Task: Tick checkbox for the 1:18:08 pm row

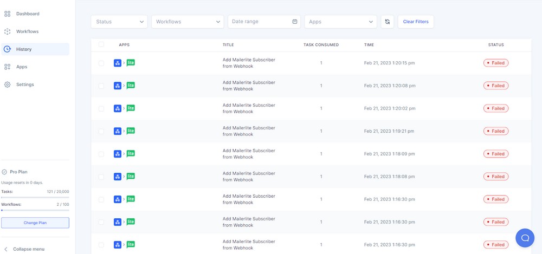Action: [x=101, y=177]
